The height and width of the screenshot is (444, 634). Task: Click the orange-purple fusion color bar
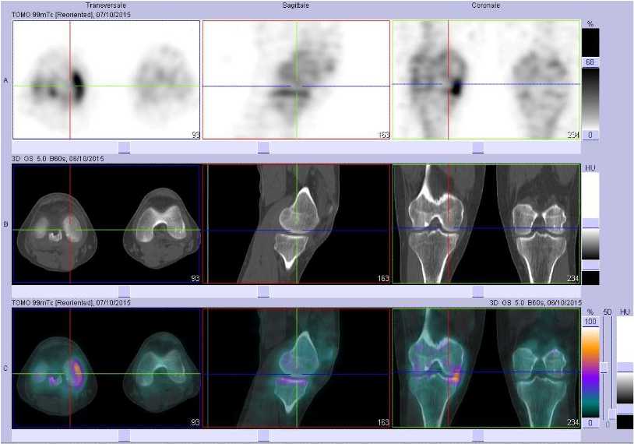pyautogui.click(x=590, y=372)
